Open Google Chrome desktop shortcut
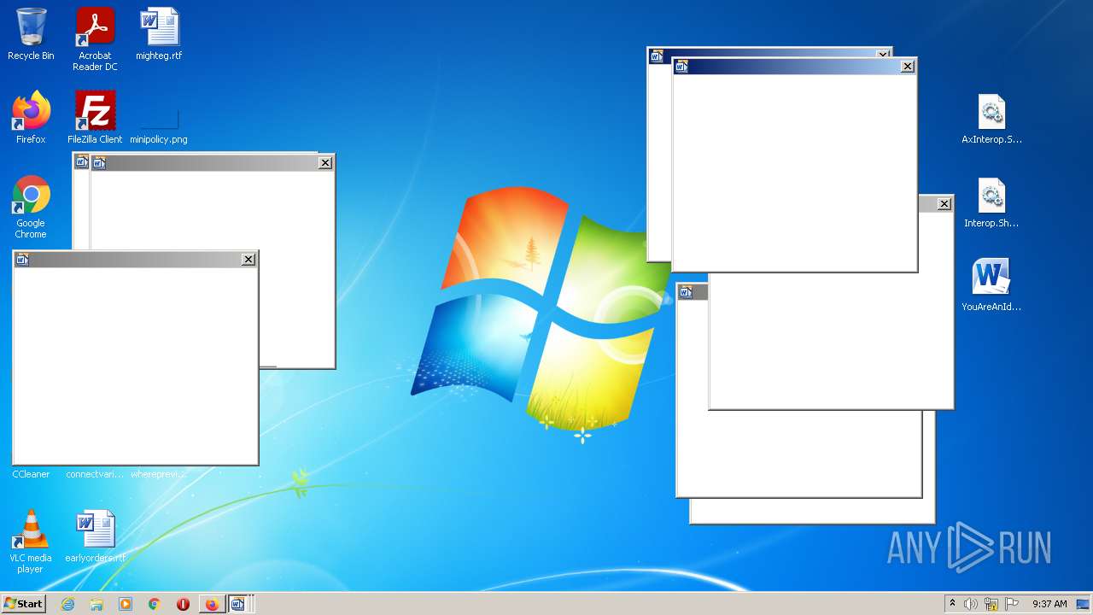This screenshot has width=1093, height=615. (x=31, y=208)
